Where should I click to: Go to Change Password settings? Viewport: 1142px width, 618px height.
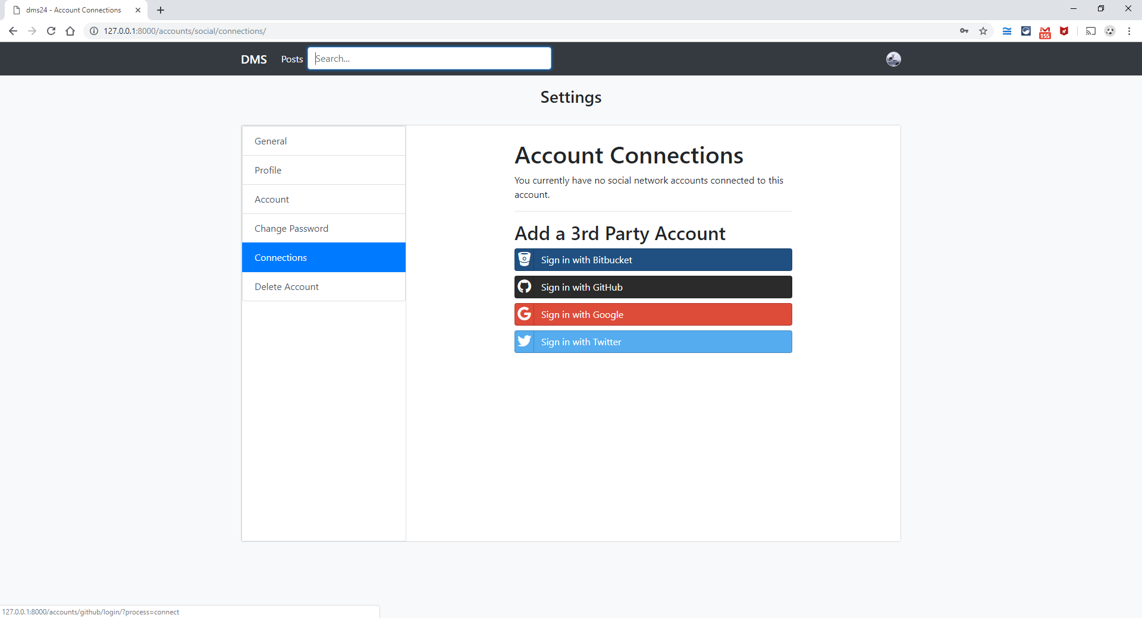tap(324, 228)
